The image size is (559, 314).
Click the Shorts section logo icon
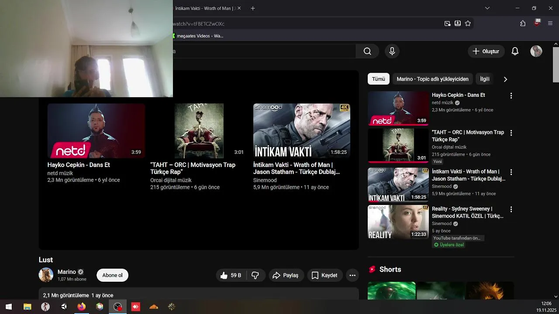click(372, 270)
